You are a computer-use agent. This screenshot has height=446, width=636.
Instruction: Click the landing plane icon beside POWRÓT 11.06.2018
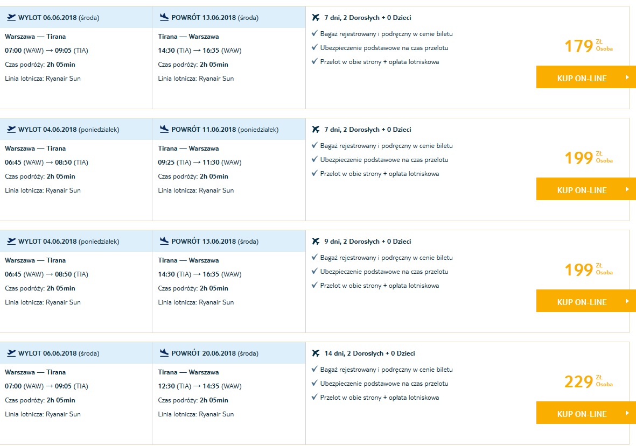point(164,129)
